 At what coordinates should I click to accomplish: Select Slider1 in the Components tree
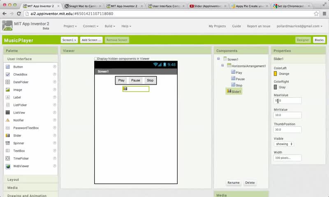coord(234,92)
